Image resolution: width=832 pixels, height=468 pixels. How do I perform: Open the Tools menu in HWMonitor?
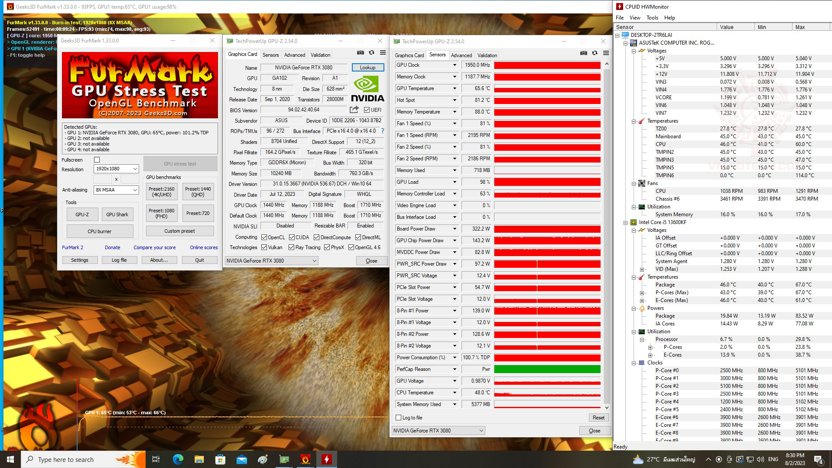652,18
